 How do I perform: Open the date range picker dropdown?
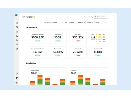pyautogui.click(x=77, y=22)
